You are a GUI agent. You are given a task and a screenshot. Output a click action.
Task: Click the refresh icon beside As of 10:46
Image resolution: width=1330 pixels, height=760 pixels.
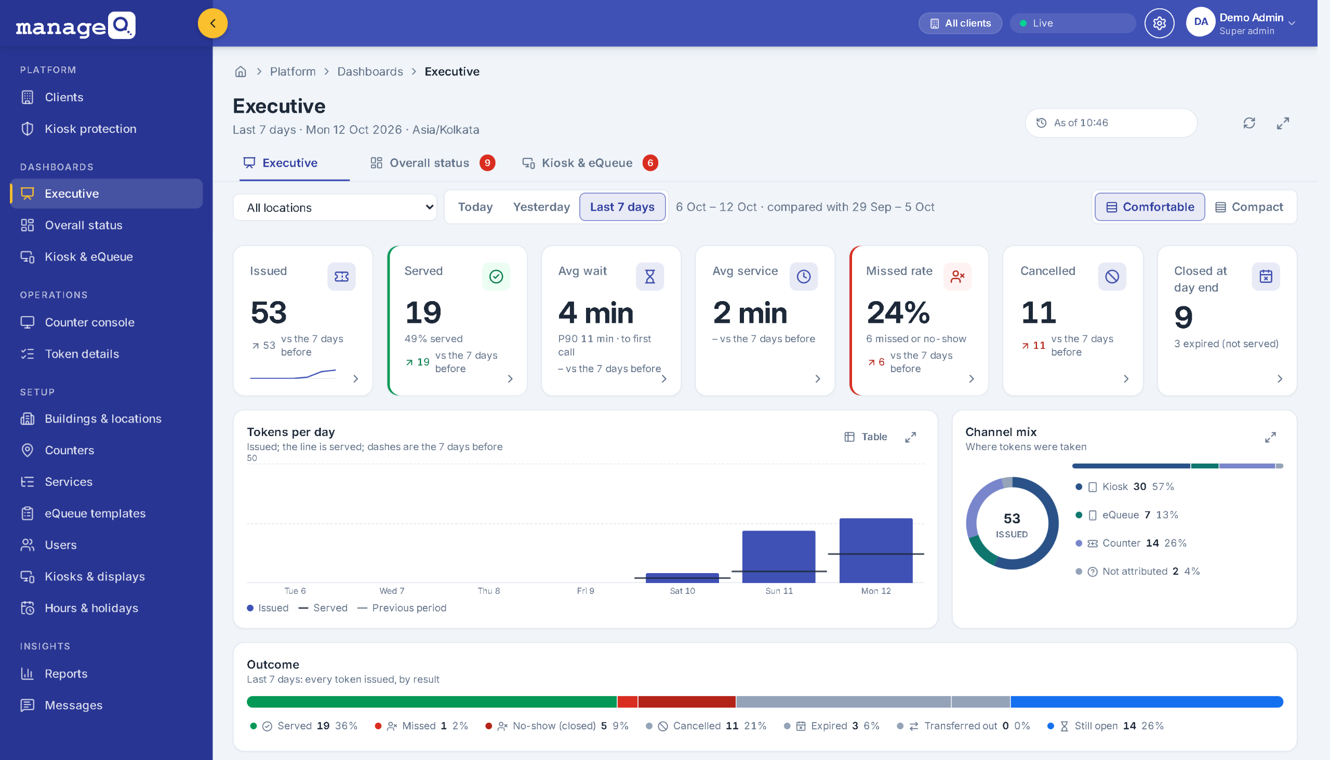point(1248,123)
